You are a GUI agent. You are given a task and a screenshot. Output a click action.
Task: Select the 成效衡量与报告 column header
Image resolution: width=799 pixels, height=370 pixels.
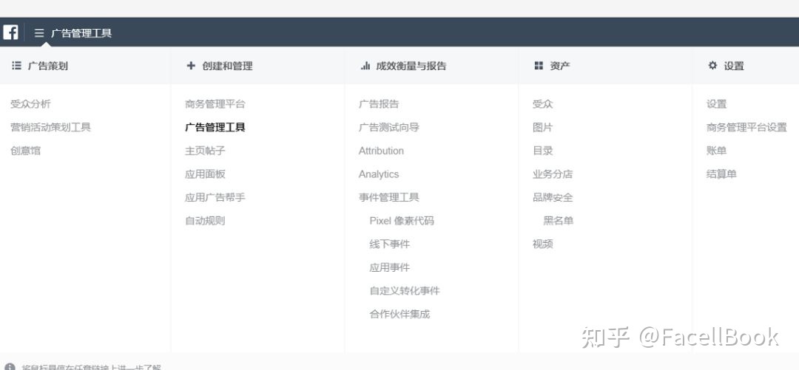coord(411,66)
